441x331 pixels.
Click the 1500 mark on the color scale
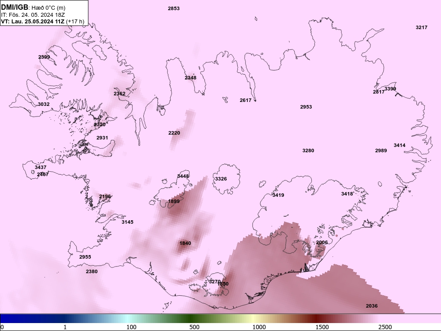[x=322, y=327]
